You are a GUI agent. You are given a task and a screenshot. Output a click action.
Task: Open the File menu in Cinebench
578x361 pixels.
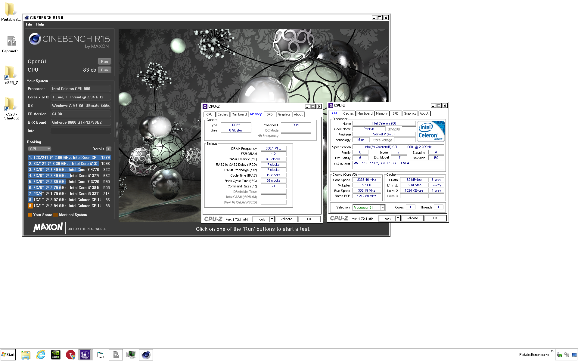pyautogui.click(x=29, y=24)
